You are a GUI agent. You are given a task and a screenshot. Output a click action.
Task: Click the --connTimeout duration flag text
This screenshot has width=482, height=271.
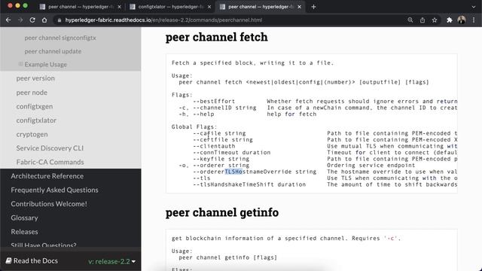pos(232,153)
